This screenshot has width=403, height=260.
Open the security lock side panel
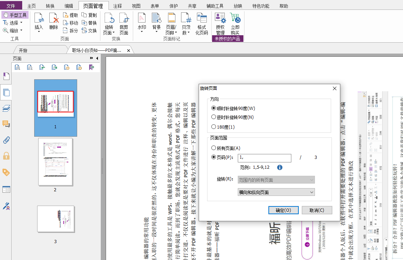tap(6, 156)
